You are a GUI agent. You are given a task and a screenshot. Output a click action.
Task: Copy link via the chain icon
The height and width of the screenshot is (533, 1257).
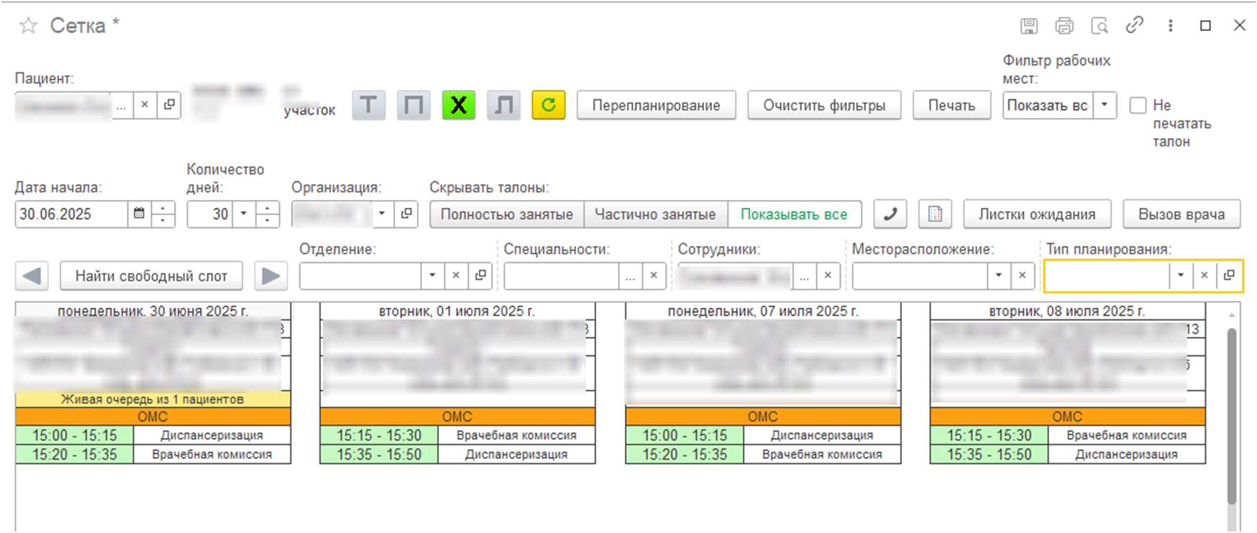click(1134, 25)
